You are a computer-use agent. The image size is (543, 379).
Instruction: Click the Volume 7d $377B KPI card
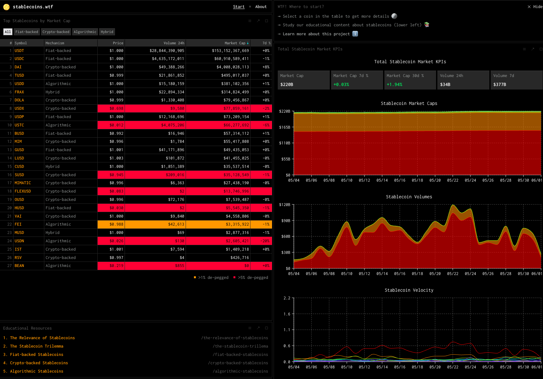517,80
